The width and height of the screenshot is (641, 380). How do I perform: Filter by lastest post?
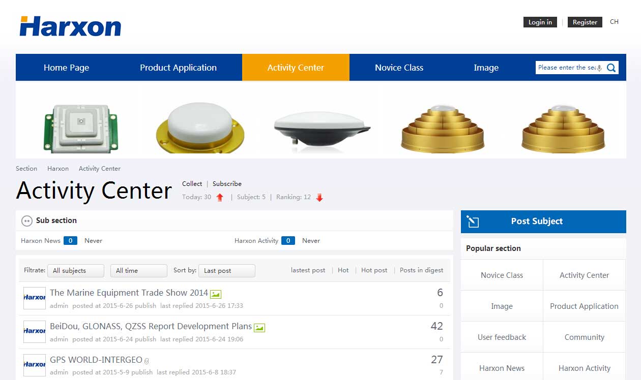pos(308,270)
